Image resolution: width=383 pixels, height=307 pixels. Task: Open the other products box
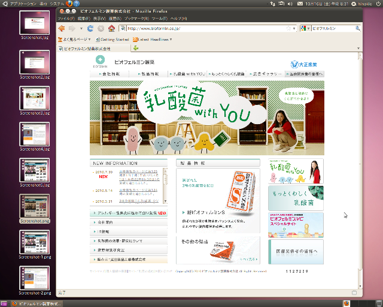click(x=218, y=250)
